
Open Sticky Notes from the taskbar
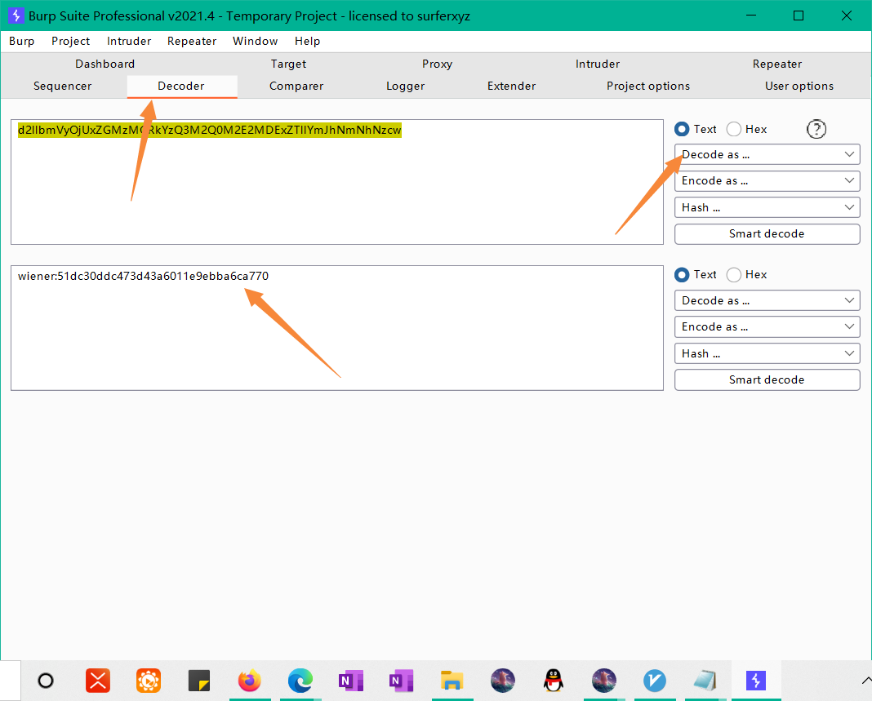click(199, 681)
